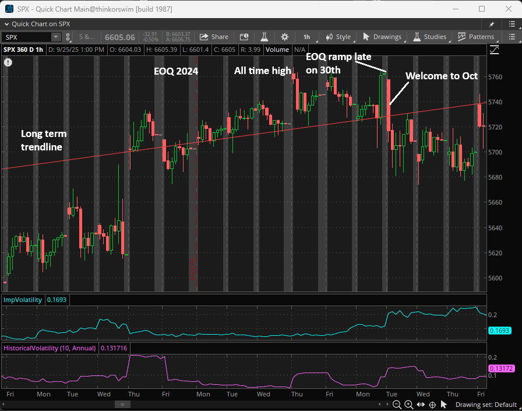Click the SPX symbol input field
The width and height of the screenshot is (522, 411).
[x=27, y=37]
